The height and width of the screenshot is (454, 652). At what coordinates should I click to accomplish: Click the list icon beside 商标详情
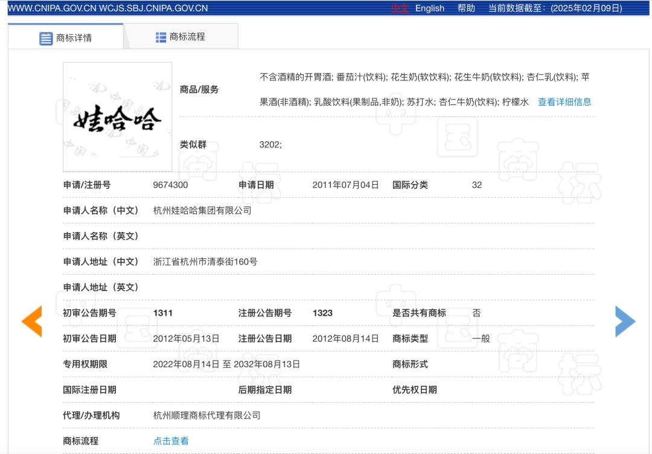(46, 38)
